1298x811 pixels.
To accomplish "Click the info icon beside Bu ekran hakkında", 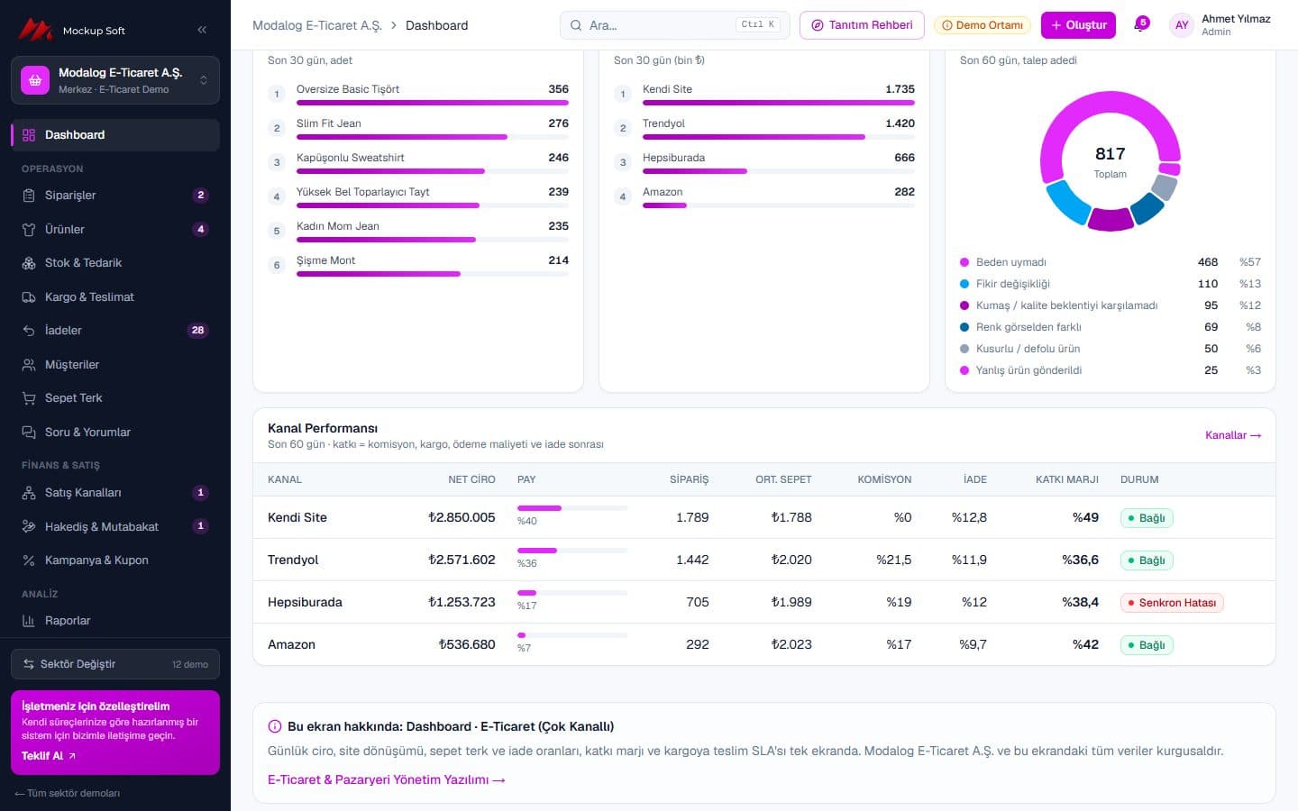I will (x=275, y=726).
